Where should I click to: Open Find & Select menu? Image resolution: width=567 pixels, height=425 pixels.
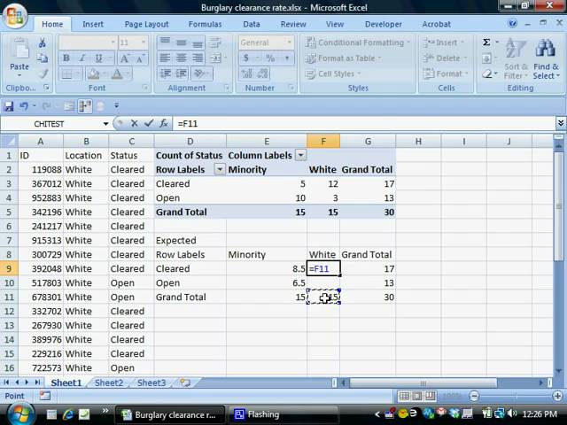[x=546, y=58]
